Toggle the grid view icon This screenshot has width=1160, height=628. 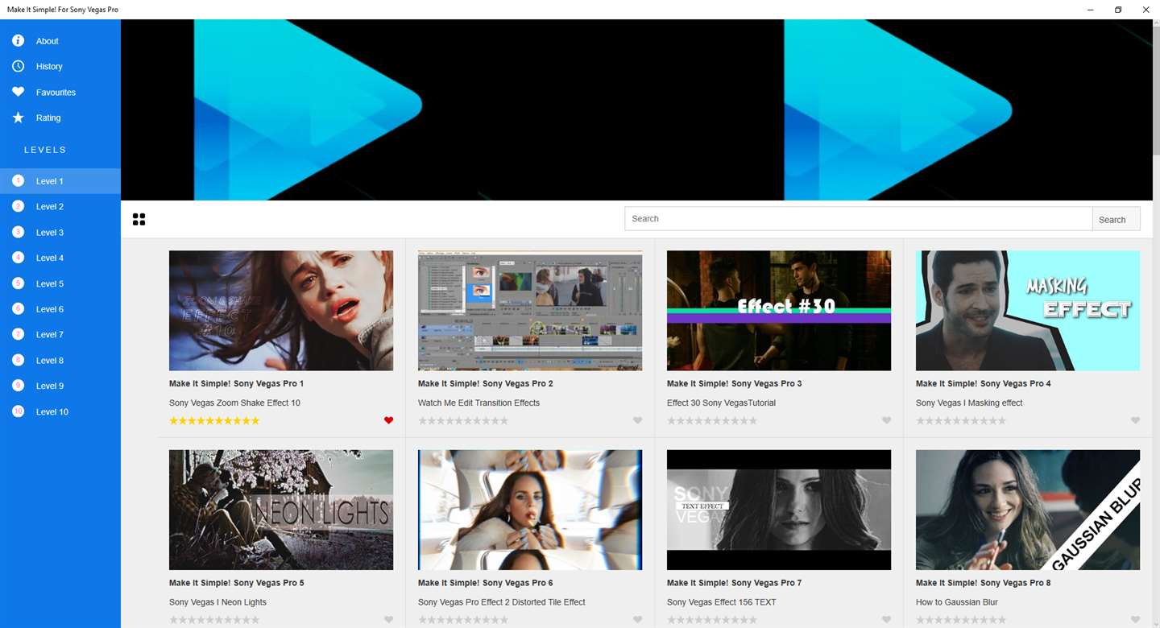tap(139, 219)
